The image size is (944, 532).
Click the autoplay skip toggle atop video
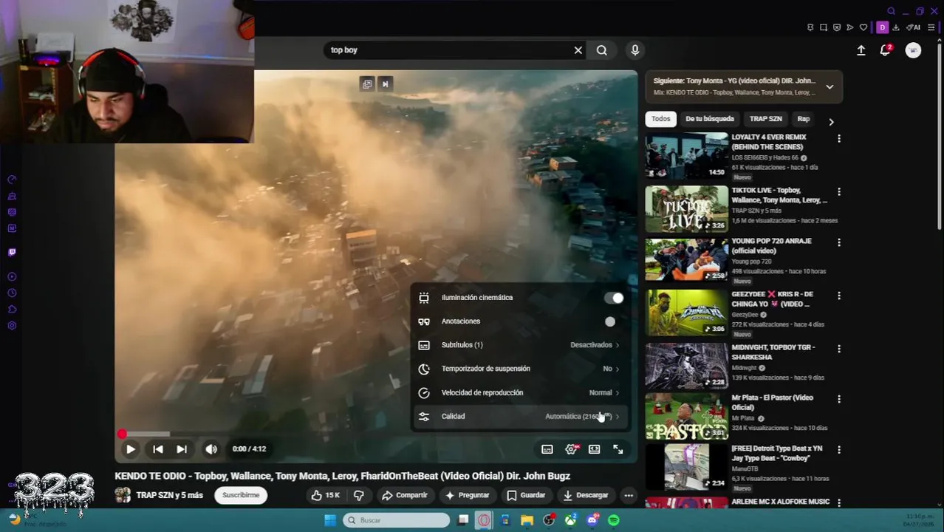[385, 83]
